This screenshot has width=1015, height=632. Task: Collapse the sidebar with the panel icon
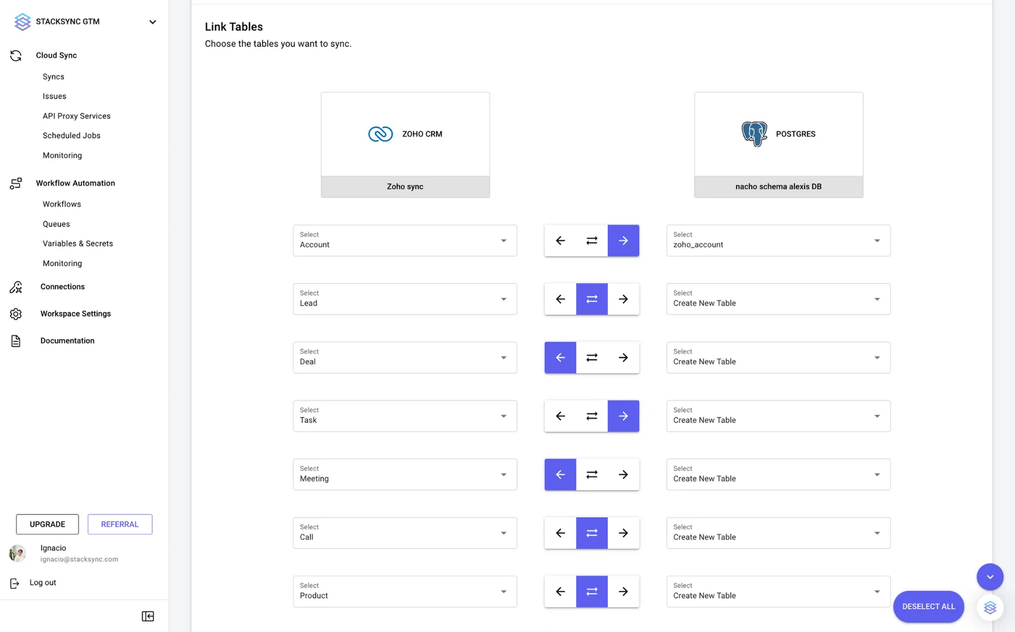pos(148,616)
